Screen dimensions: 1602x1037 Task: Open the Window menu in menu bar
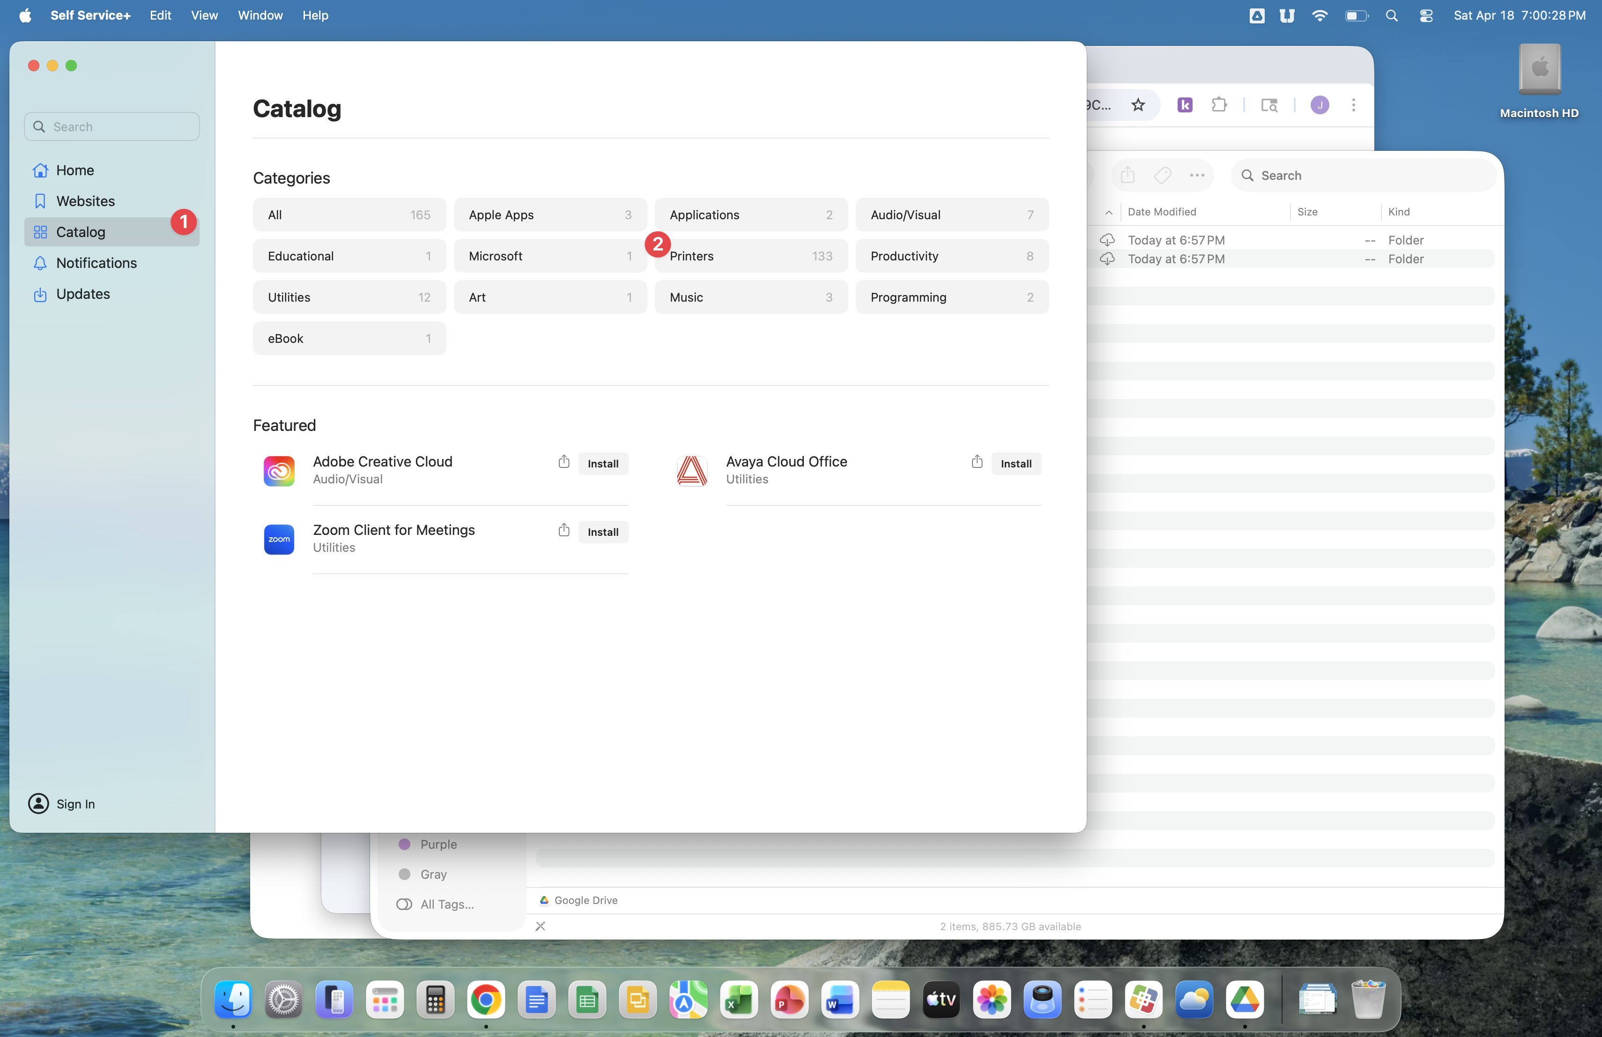point(260,15)
